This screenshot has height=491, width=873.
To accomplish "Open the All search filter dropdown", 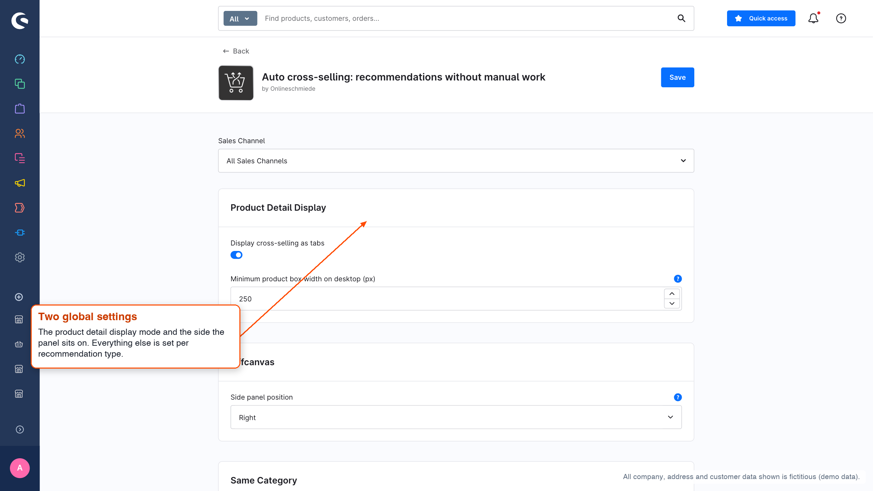I will (x=240, y=18).
